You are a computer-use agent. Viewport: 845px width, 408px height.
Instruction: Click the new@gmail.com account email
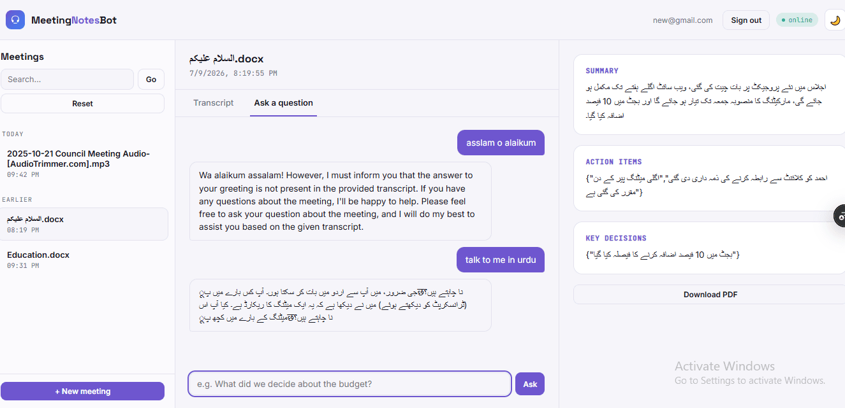[682, 20]
